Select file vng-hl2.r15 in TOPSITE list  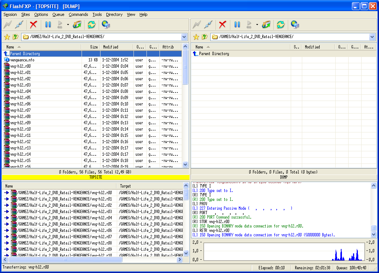[x=92, y=161]
